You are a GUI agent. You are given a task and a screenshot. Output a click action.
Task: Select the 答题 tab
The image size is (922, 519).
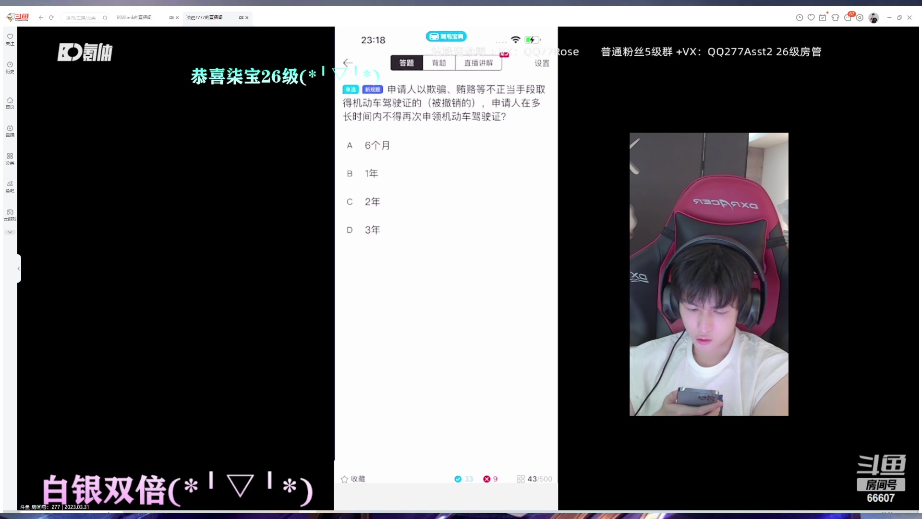[406, 63]
